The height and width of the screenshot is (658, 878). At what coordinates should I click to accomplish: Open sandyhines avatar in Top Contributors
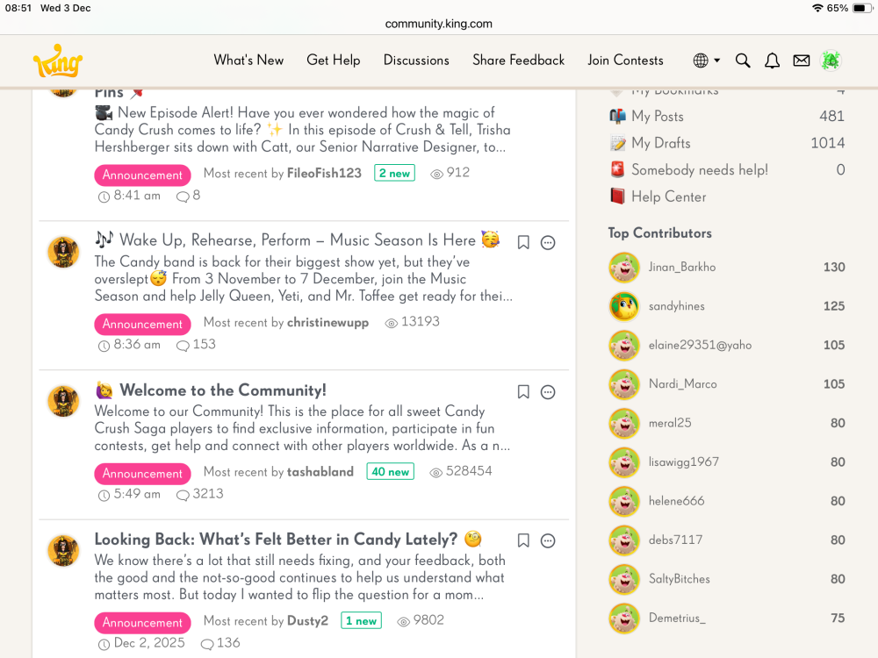(623, 306)
